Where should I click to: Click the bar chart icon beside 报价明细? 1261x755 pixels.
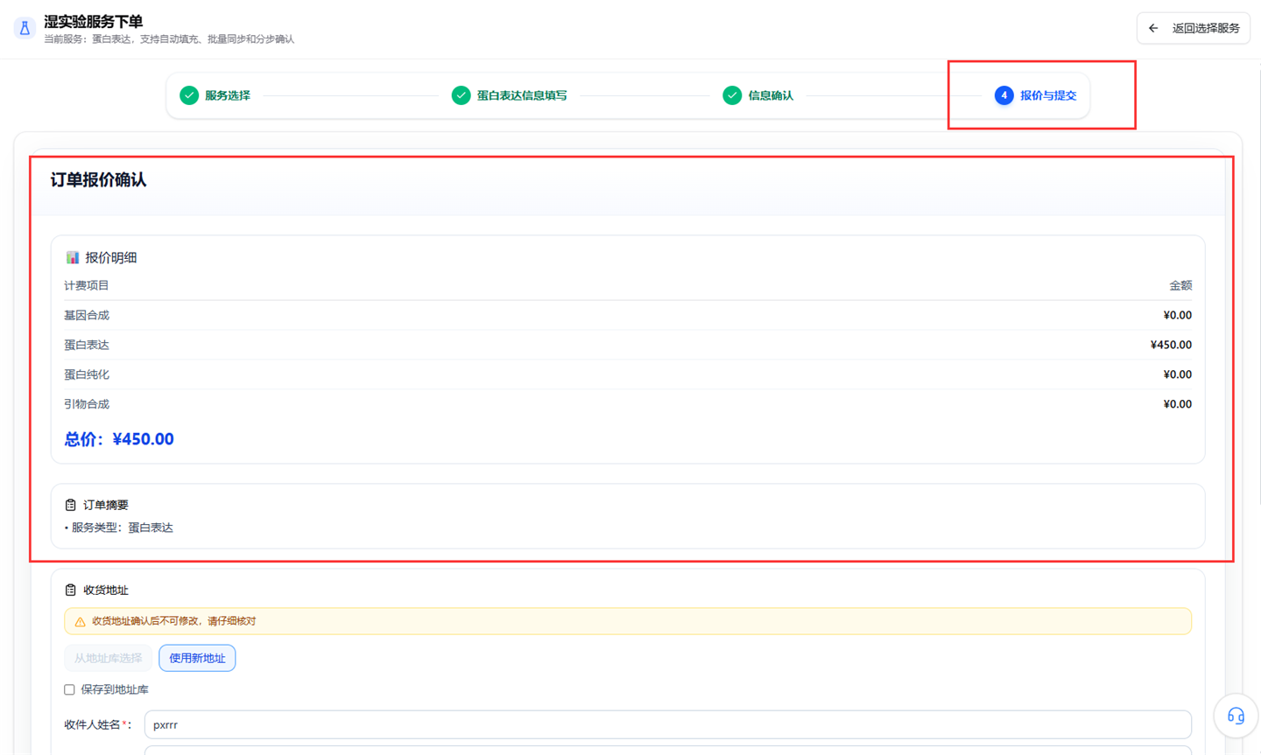pos(72,257)
